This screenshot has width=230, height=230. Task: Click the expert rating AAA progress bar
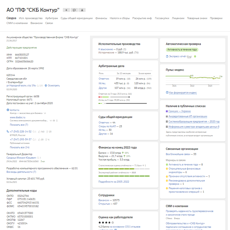click(x=124, y=176)
